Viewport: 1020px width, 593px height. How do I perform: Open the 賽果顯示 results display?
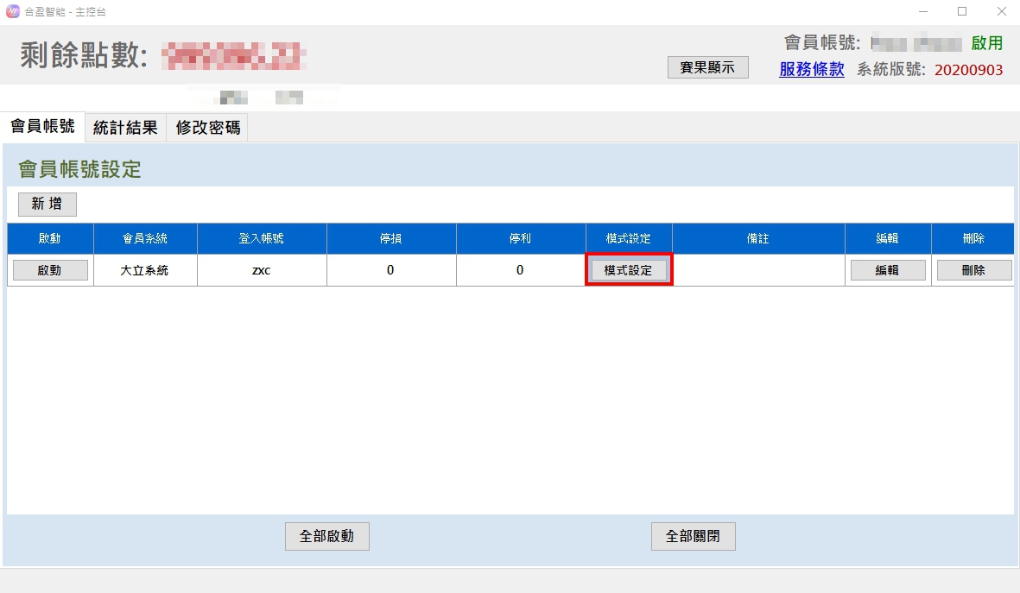707,67
